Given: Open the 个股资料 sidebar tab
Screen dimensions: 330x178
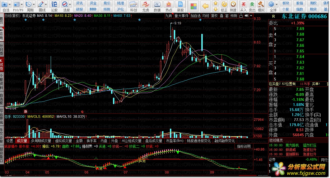Looking at the screenshot, I should [1, 82].
